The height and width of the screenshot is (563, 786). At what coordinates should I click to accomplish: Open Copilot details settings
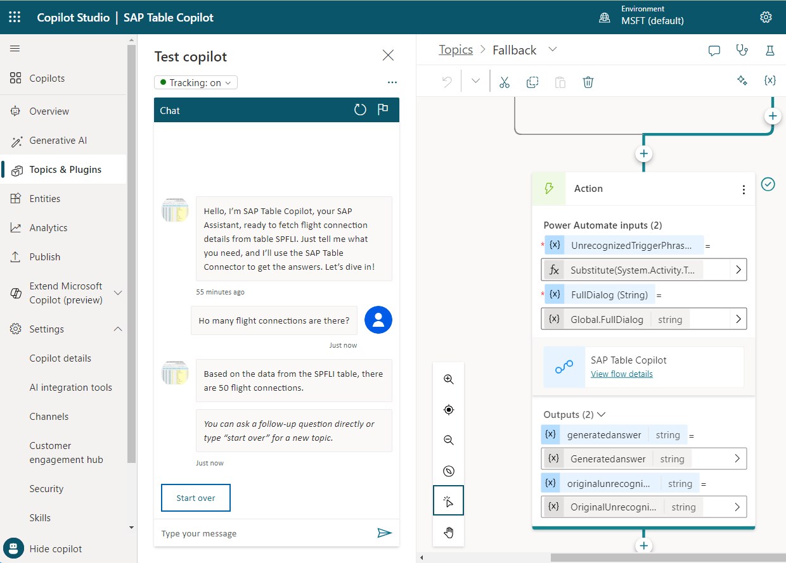(60, 358)
